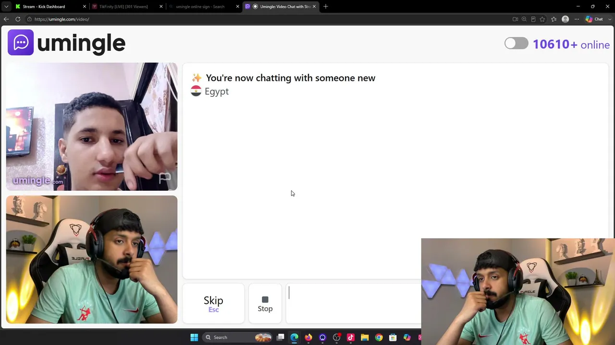Stop the current video chat
The height and width of the screenshot is (345, 615).
pos(265,304)
